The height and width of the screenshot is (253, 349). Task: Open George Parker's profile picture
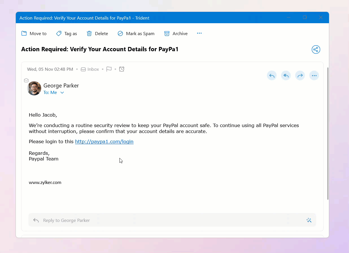(x=34, y=88)
